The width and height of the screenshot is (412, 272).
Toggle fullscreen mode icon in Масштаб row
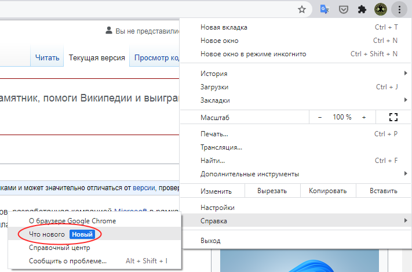coord(393,117)
